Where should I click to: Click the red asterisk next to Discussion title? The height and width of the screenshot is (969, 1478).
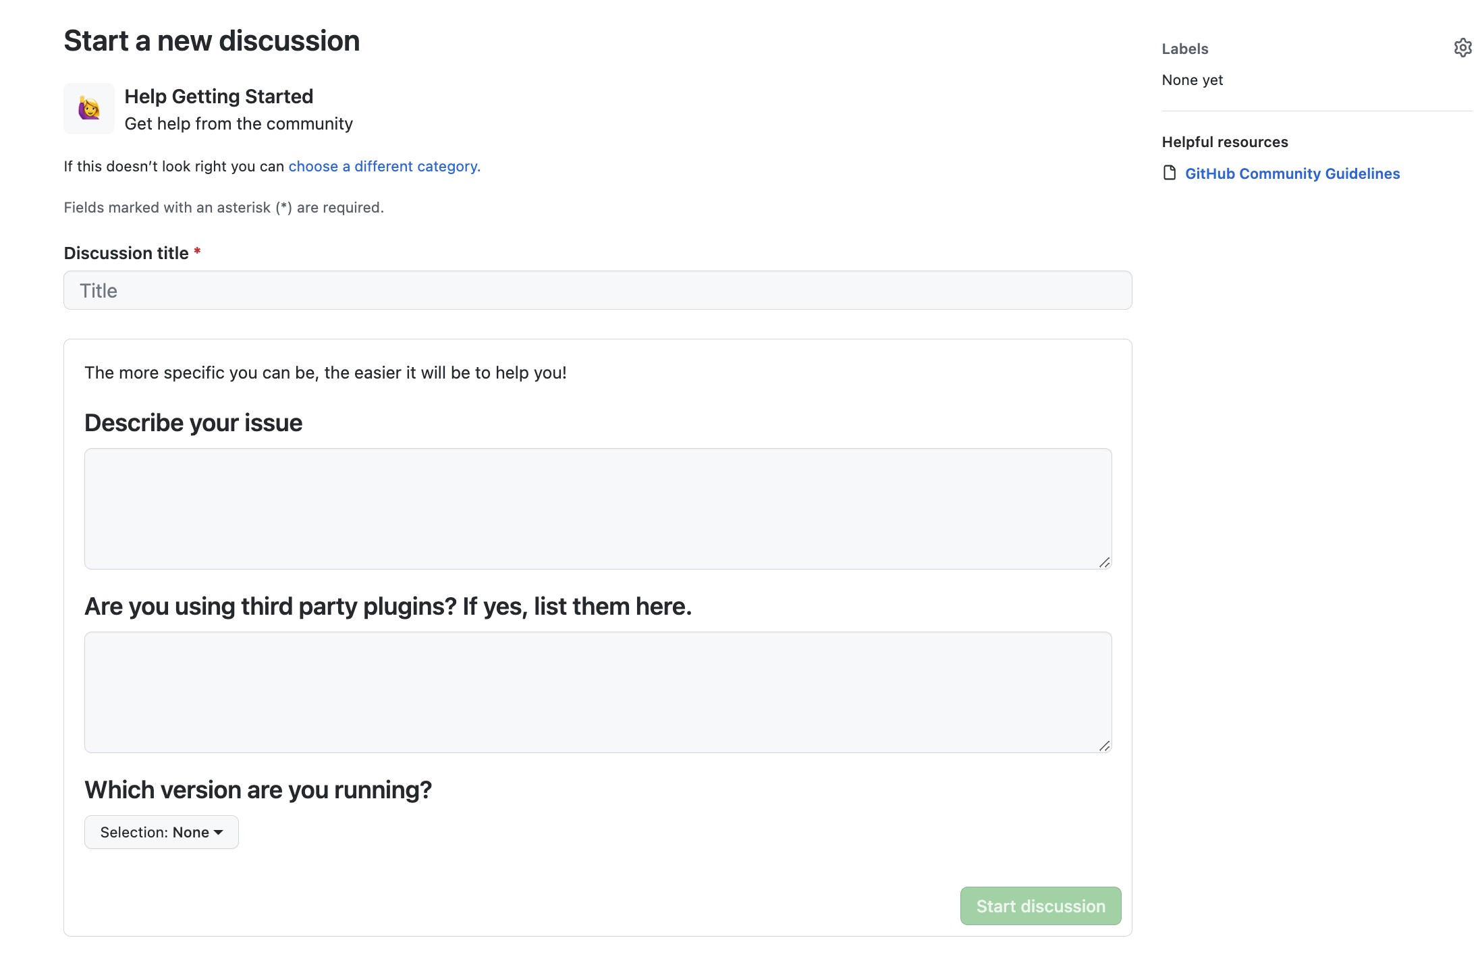[x=197, y=252]
